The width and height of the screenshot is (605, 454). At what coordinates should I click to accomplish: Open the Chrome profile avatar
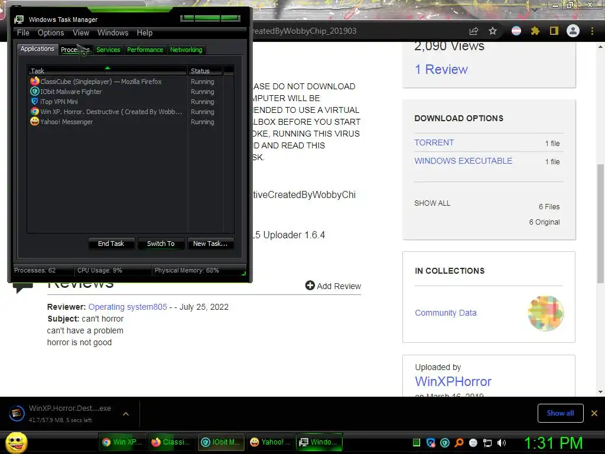[573, 31]
